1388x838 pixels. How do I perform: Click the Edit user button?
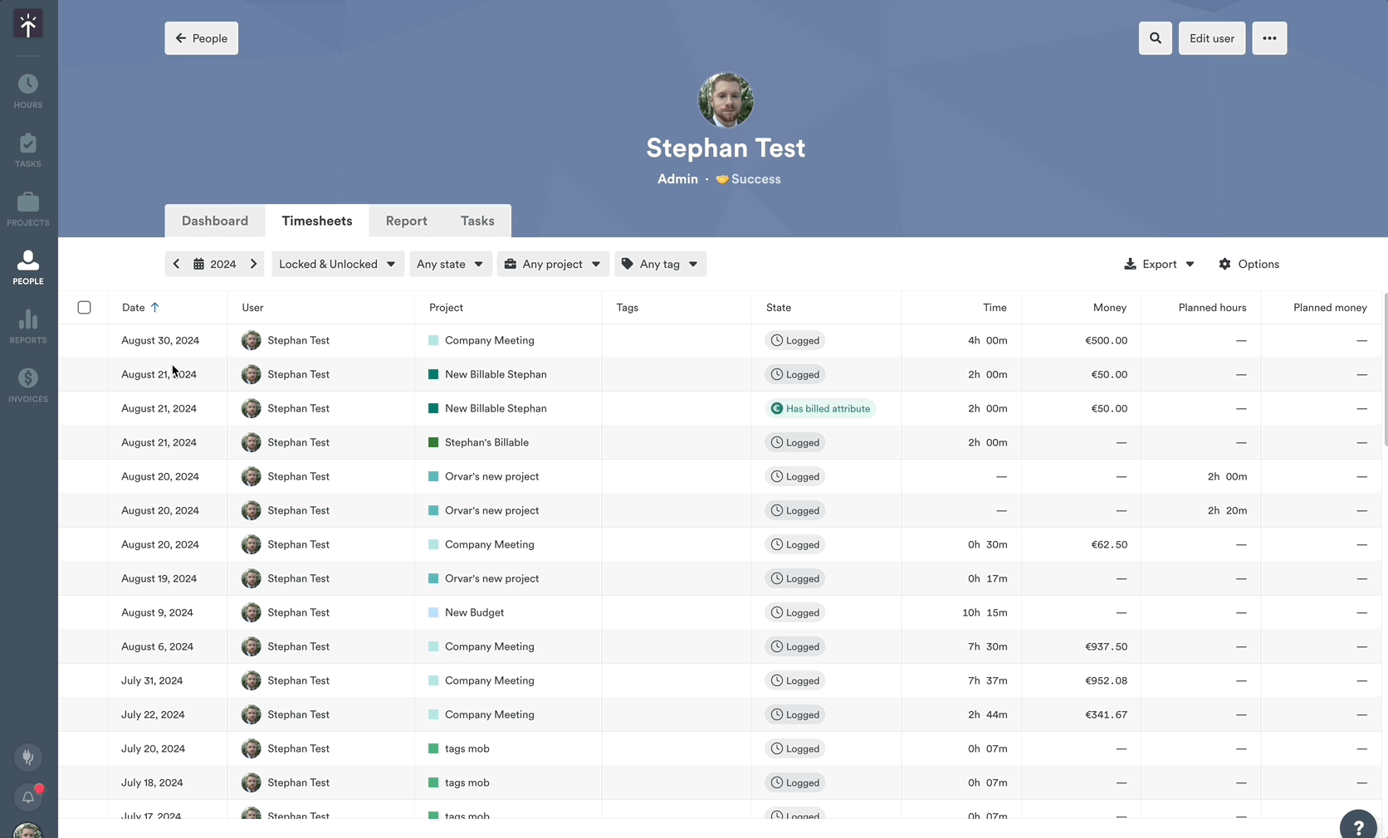click(x=1211, y=38)
